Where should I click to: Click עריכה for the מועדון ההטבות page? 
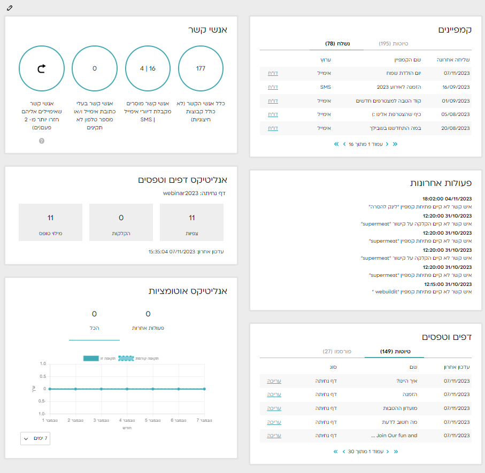[x=274, y=408]
